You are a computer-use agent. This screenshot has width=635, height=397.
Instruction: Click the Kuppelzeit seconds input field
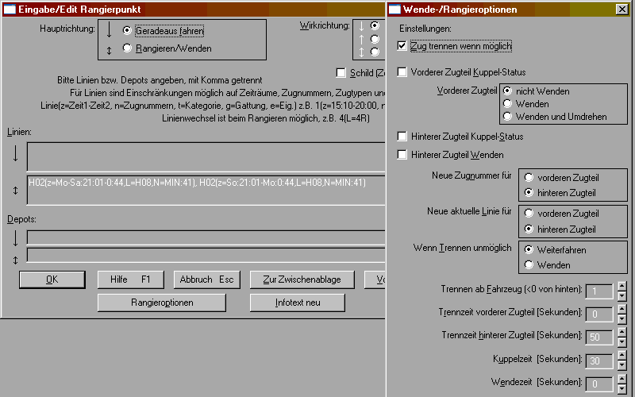[598, 360]
